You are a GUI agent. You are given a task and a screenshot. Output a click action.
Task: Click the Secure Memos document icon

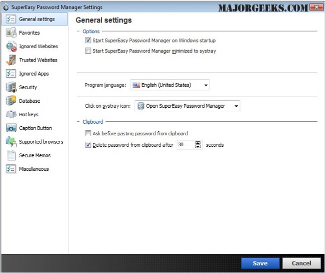(x=11, y=155)
